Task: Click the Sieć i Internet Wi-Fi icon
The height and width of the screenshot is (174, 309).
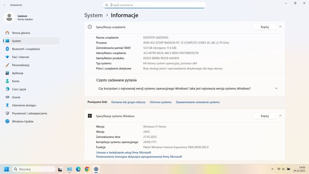Action: (x=7, y=57)
